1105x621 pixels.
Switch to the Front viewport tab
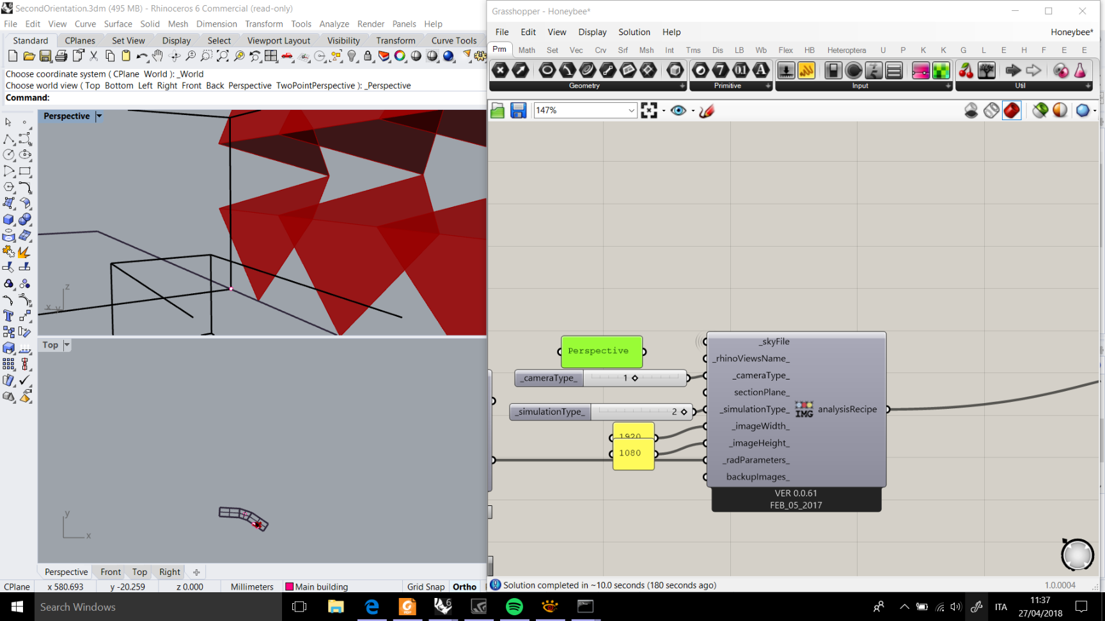pyautogui.click(x=111, y=572)
